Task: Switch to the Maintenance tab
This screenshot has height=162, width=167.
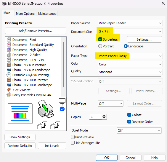Action: (47, 14)
